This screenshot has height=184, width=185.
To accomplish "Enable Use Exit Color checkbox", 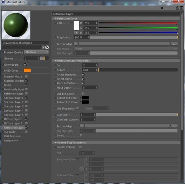I will 83,94.
